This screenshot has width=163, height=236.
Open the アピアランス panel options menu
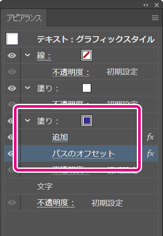155,18
